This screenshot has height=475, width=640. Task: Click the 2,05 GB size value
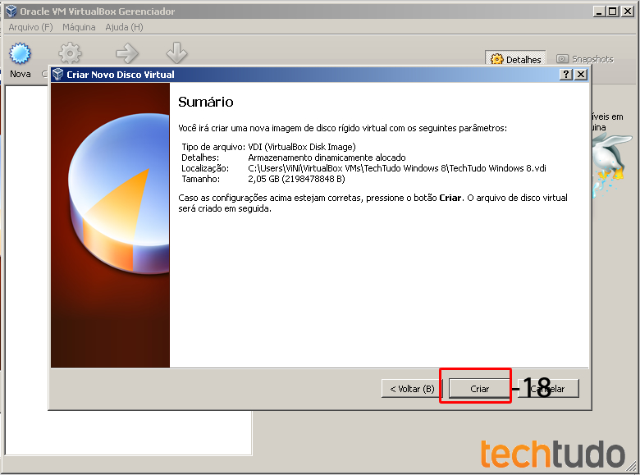(296, 179)
